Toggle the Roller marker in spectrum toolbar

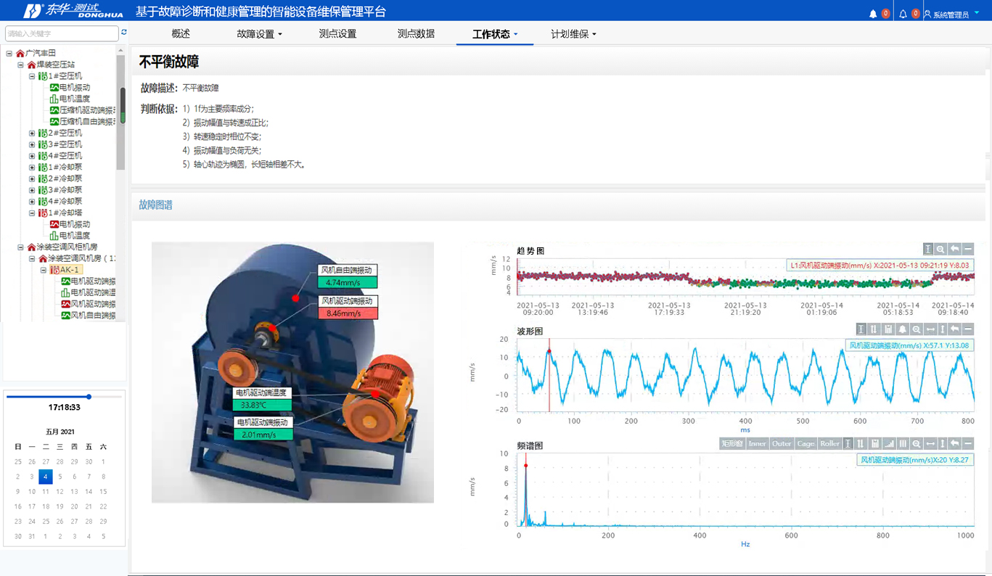pyautogui.click(x=829, y=443)
